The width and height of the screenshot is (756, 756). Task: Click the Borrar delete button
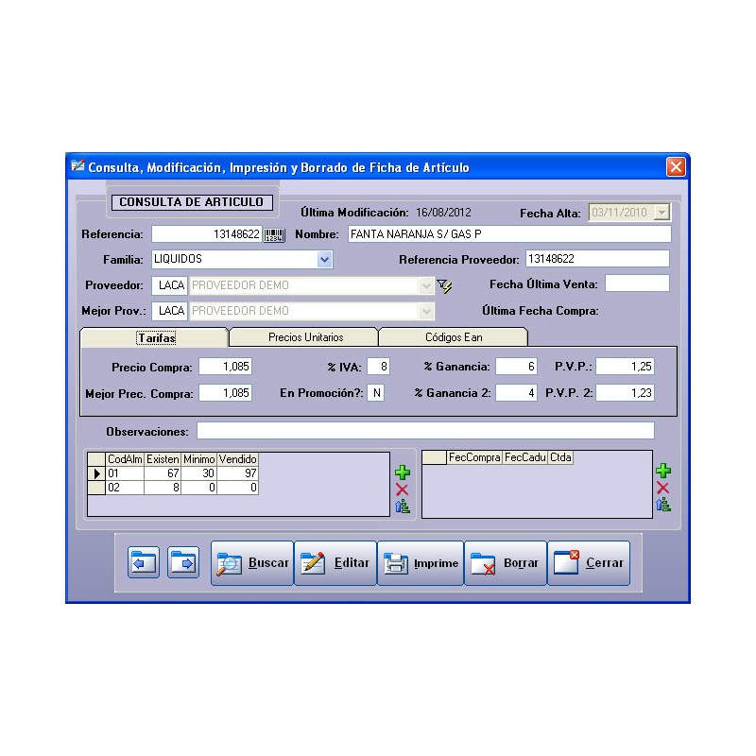pyautogui.click(x=505, y=563)
